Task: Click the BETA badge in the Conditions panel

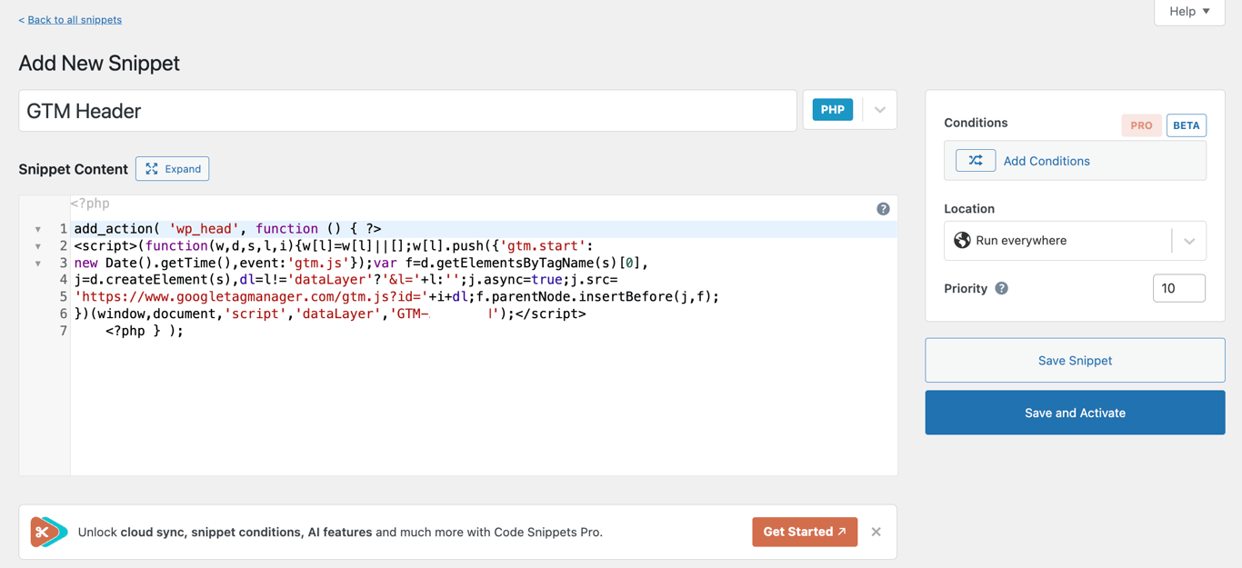Action: 1186,125
